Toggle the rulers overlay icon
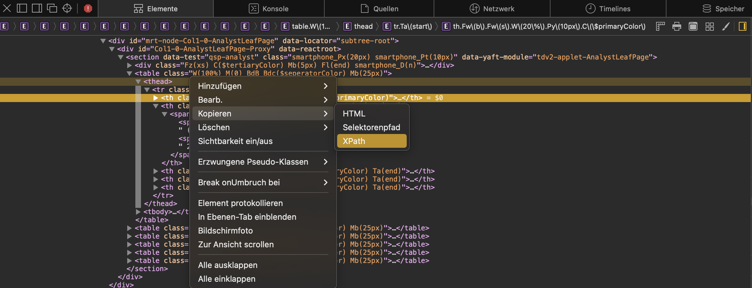The width and height of the screenshot is (752, 288). (661, 26)
